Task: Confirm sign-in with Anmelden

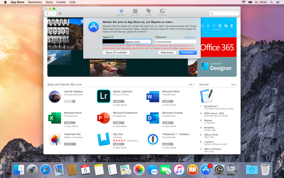Action: point(188,53)
